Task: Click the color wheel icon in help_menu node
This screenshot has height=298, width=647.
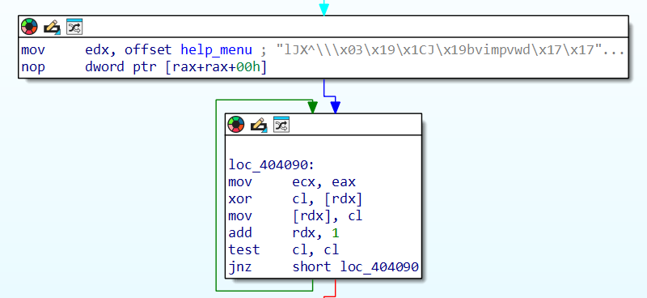Action: point(29,27)
